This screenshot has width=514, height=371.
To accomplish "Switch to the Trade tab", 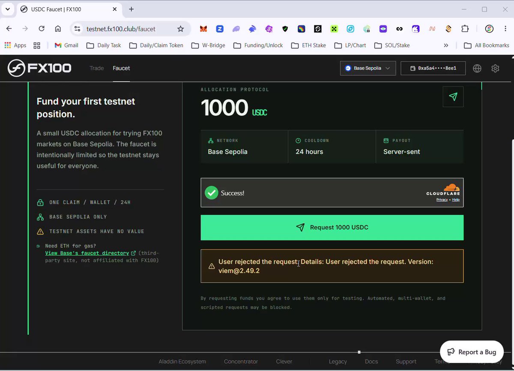I will click(x=97, y=68).
